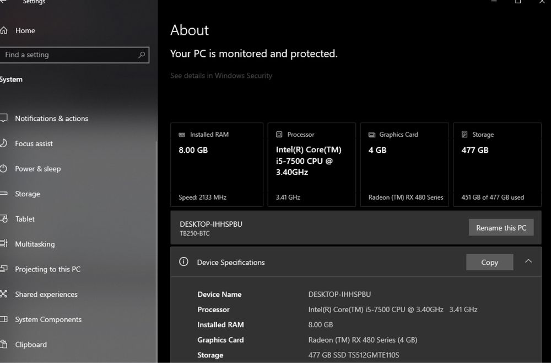Click the System section heading in sidebar

click(x=11, y=79)
